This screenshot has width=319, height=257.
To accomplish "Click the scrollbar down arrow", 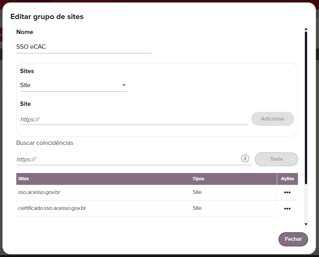I will coord(306,224).
